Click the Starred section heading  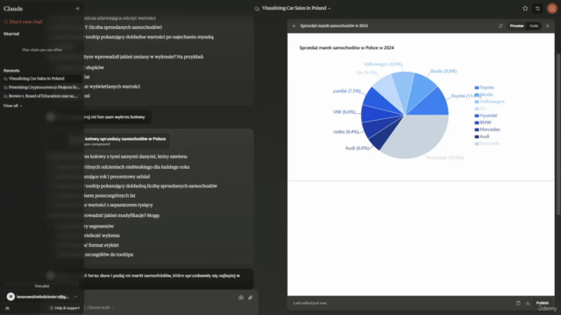(x=11, y=34)
